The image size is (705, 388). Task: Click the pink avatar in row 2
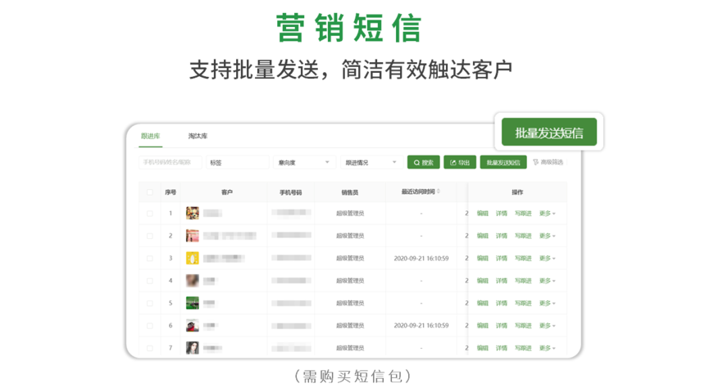(x=192, y=237)
